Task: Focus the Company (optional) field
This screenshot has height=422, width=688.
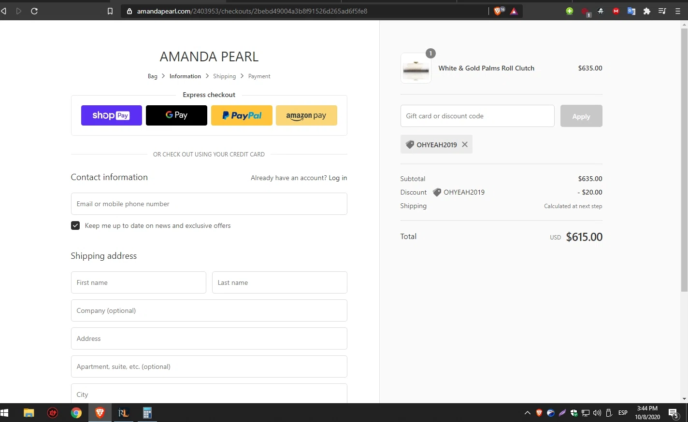Action: point(209,310)
